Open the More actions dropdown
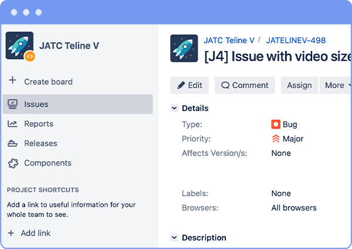352x249 pixels. pyautogui.click(x=336, y=85)
